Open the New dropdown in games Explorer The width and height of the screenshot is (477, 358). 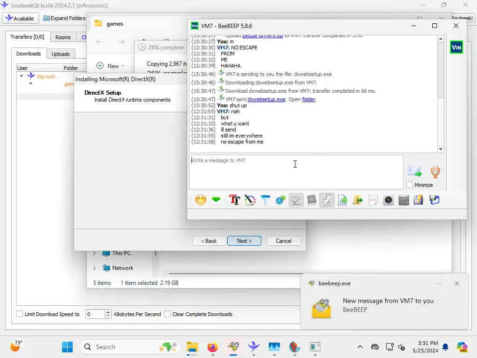pyautogui.click(x=111, y=66)
